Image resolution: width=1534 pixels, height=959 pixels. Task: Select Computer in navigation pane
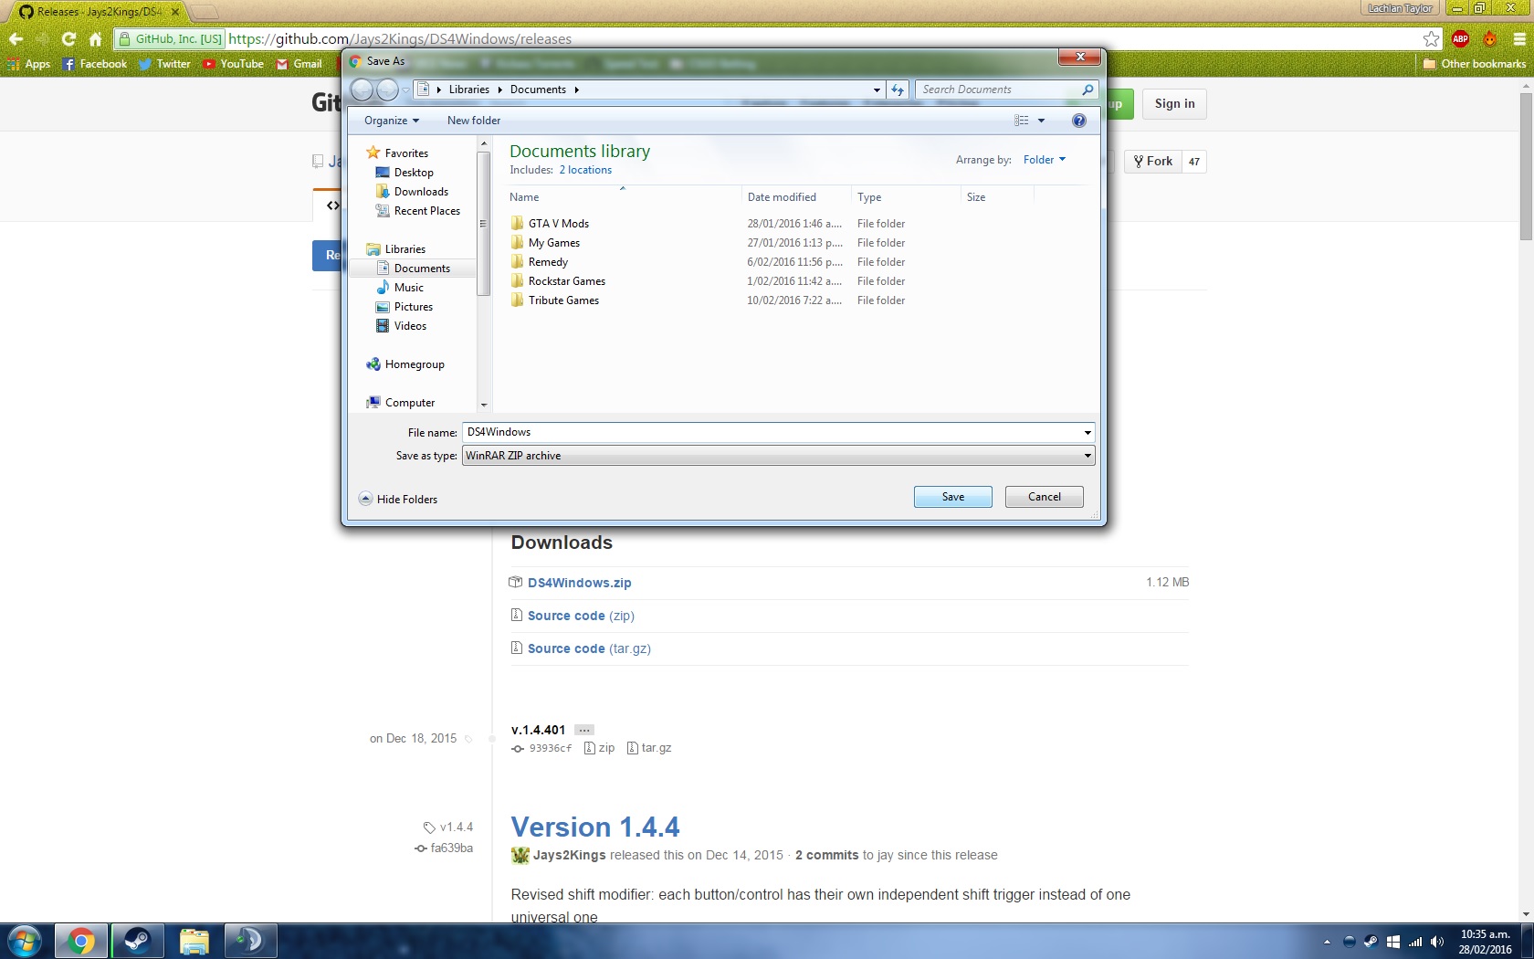pos(401,403)
